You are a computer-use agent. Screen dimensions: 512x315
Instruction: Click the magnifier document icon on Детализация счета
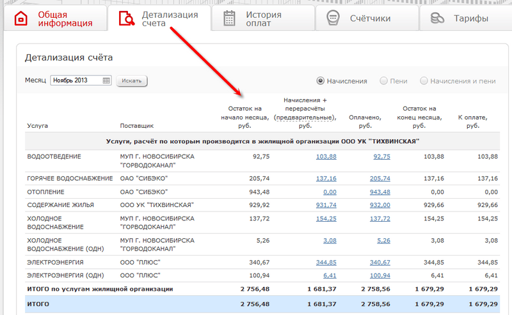(127, 19)
